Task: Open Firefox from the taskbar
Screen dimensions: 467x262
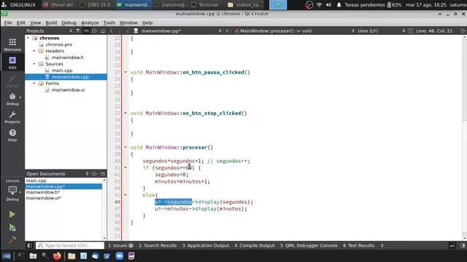Action: [57, 255]
